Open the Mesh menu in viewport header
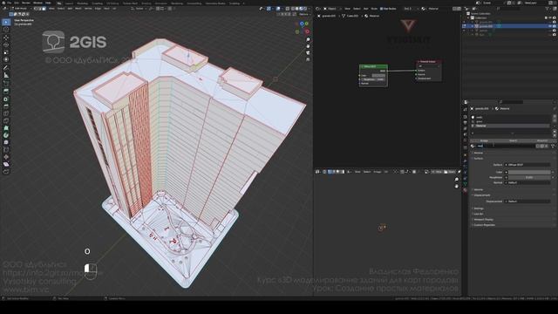The height and width of the screenshot is (314, 558). pos(78,9)
